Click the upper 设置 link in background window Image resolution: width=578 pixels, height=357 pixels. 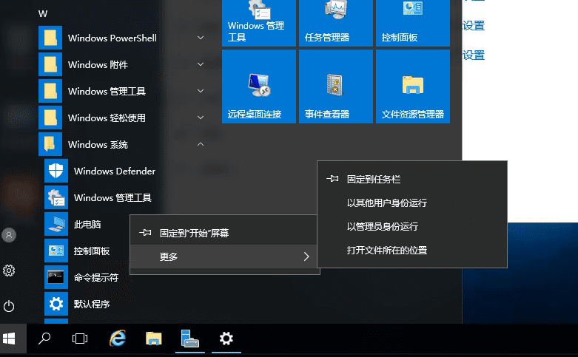[474, 26]
